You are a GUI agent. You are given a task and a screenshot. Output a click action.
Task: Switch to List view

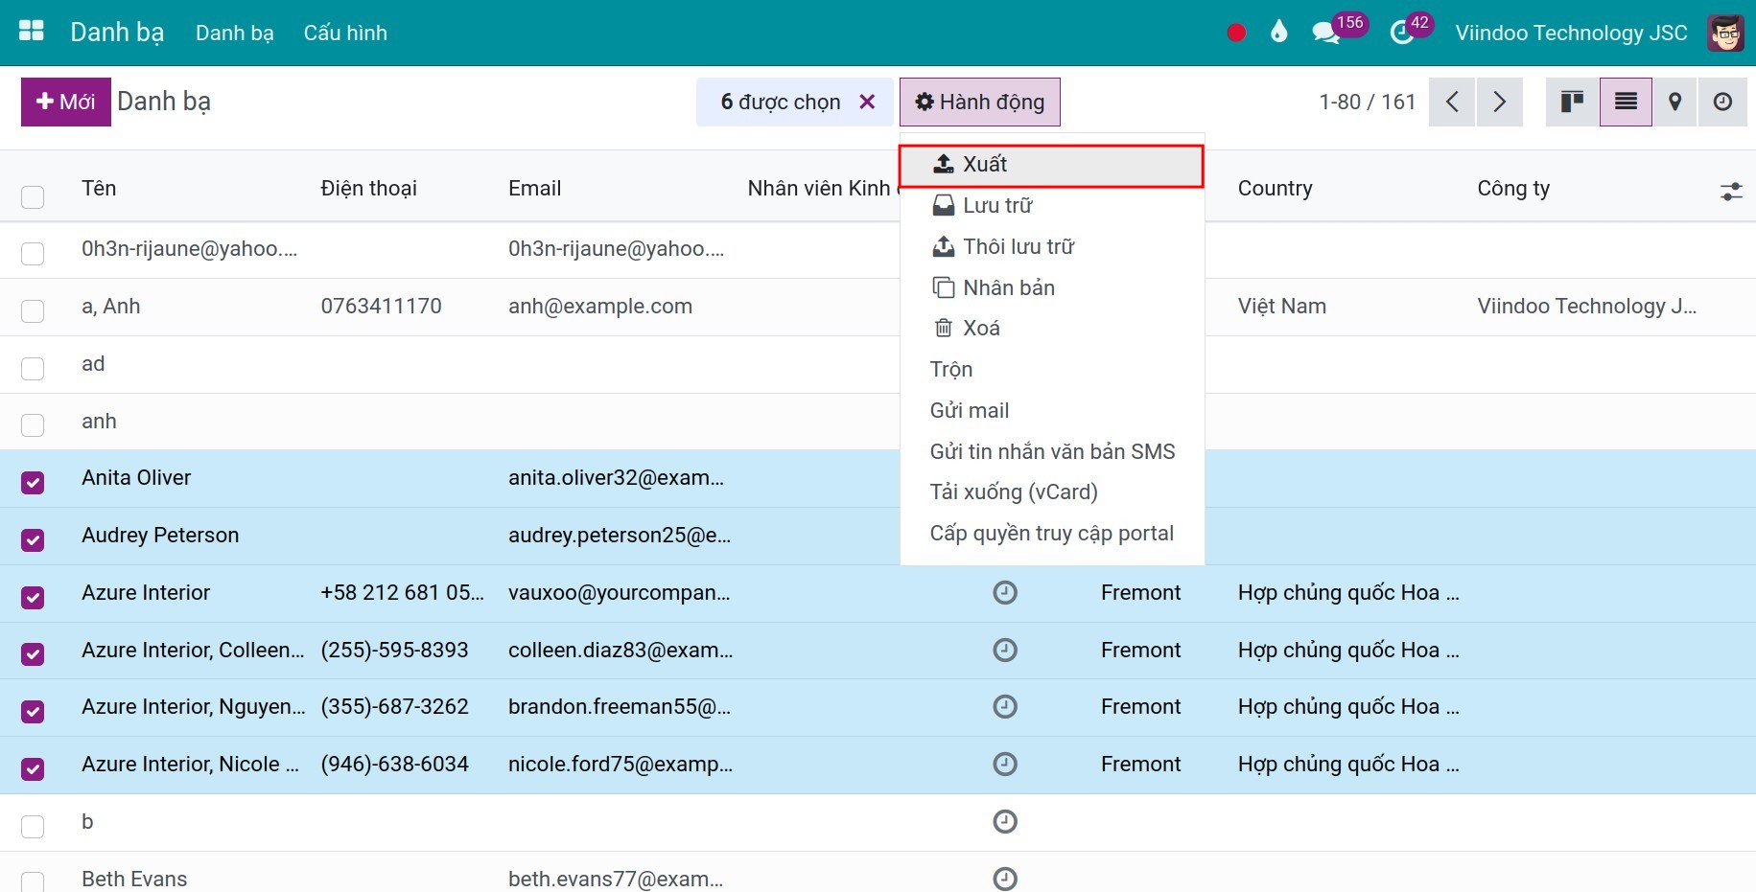click(1626, 102)
